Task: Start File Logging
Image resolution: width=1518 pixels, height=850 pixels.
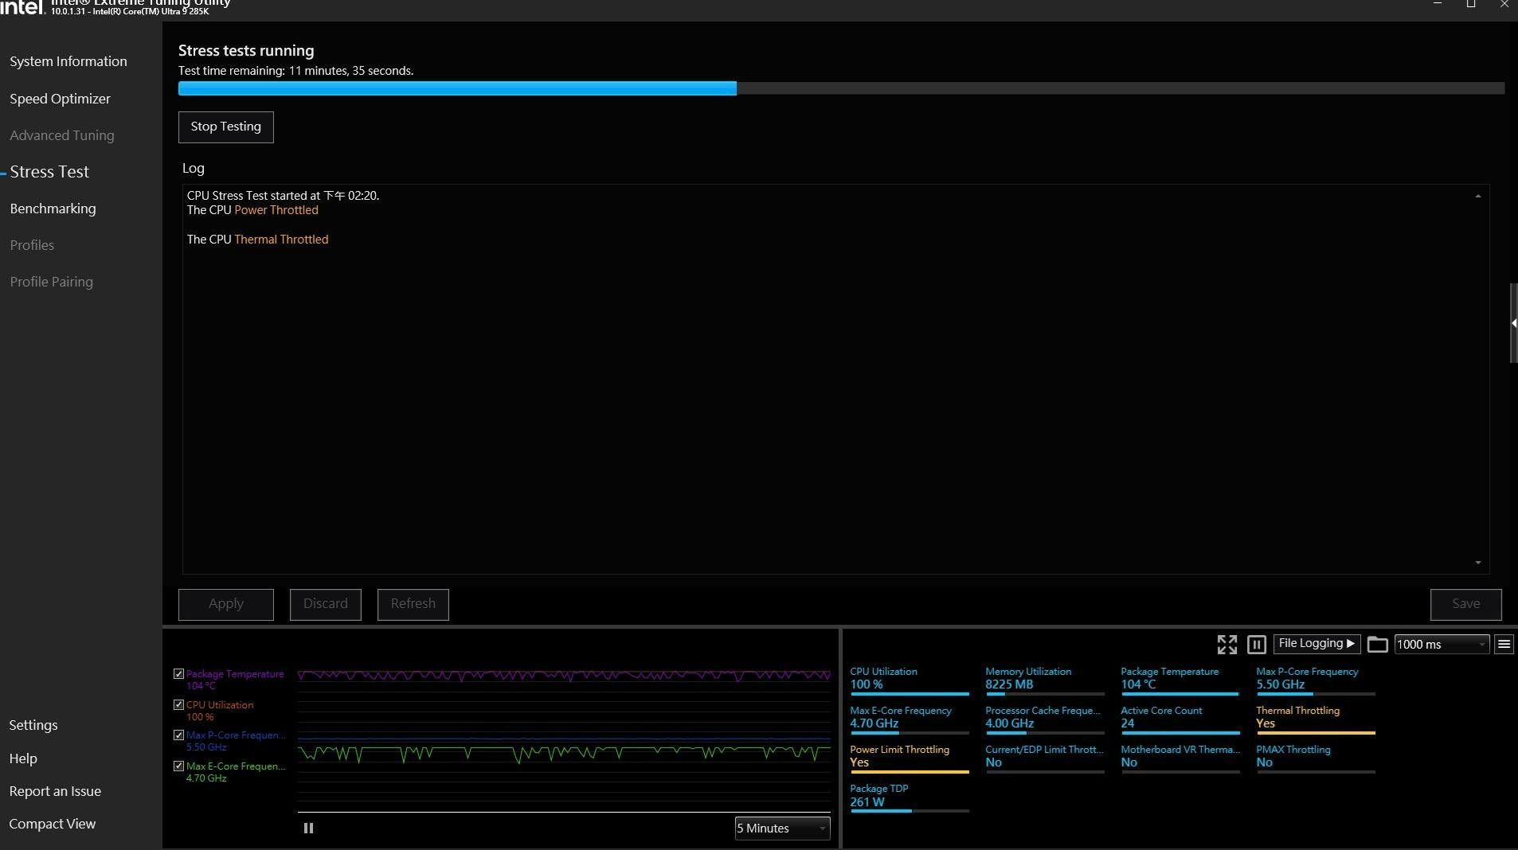Action: point(1316,644)
